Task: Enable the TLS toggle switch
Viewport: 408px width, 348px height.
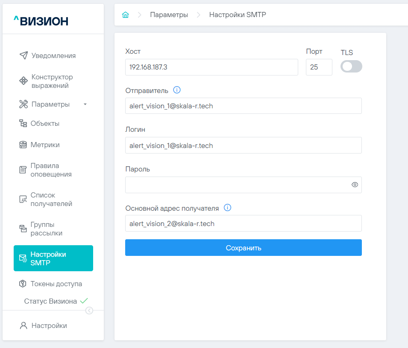Action: click(x=351, y=67)
